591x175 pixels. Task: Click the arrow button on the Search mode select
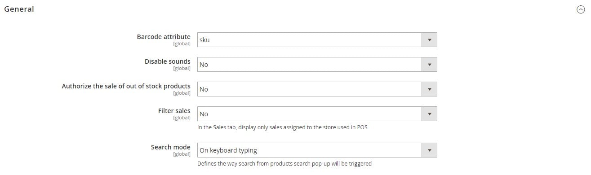429,150
